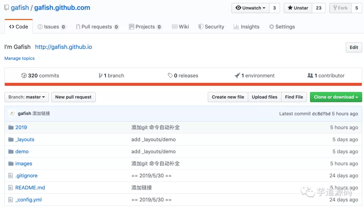
Task: Fork the repository
Action: coord(340,8)
